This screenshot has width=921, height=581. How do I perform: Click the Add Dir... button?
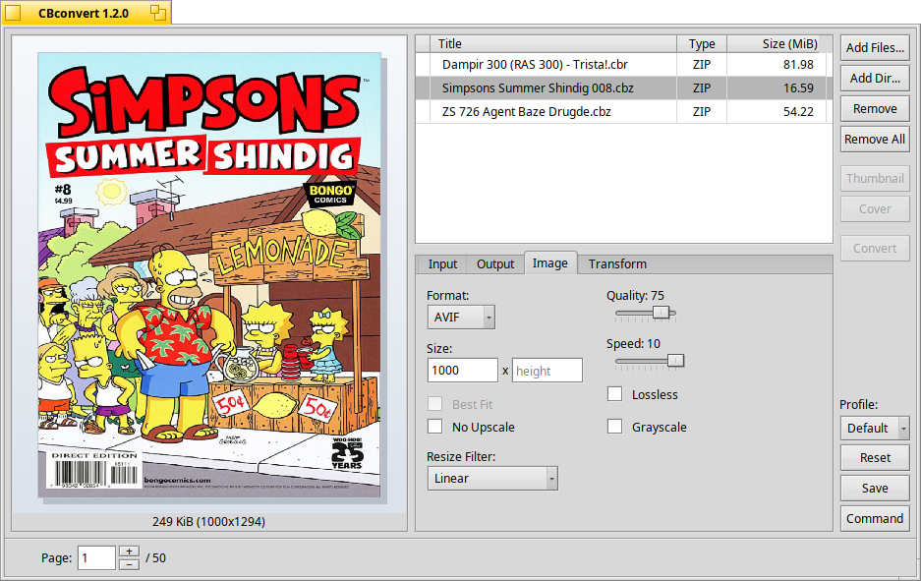pos(875,78)
